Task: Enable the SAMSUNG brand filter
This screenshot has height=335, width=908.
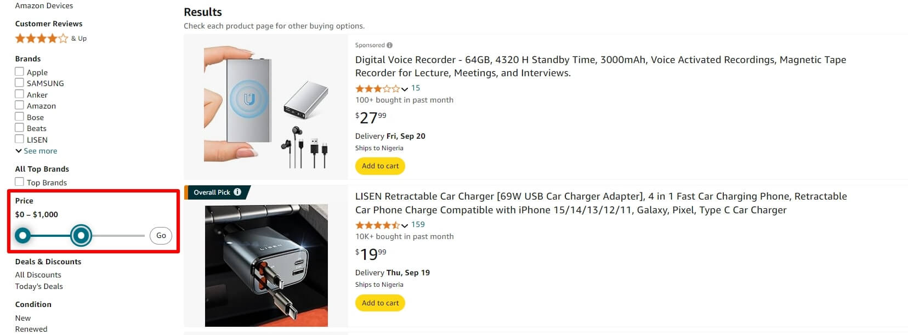Action: pyautogui.click(x=19, y=83)
